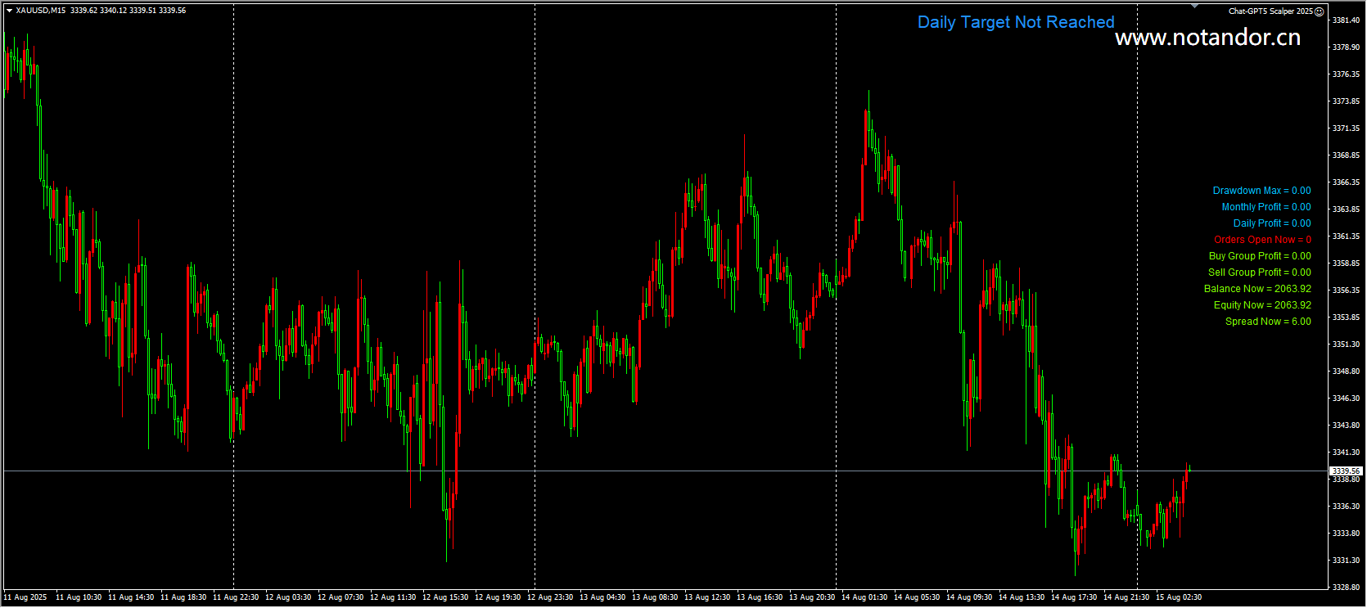
Task: Click the 13 Aug 08:30 time label
Action: [x=655, y=597]
